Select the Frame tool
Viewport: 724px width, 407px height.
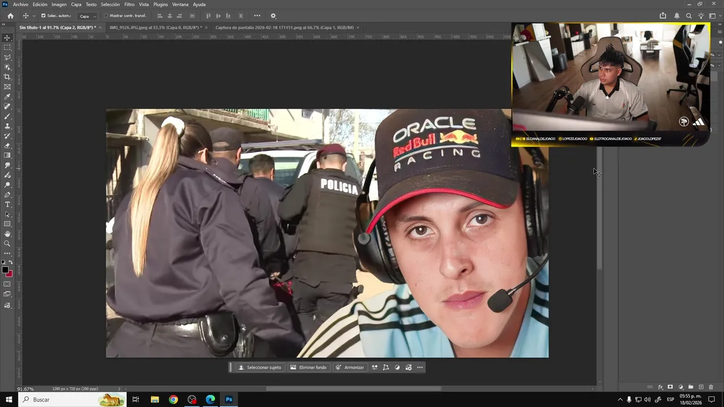pos(7,86)
